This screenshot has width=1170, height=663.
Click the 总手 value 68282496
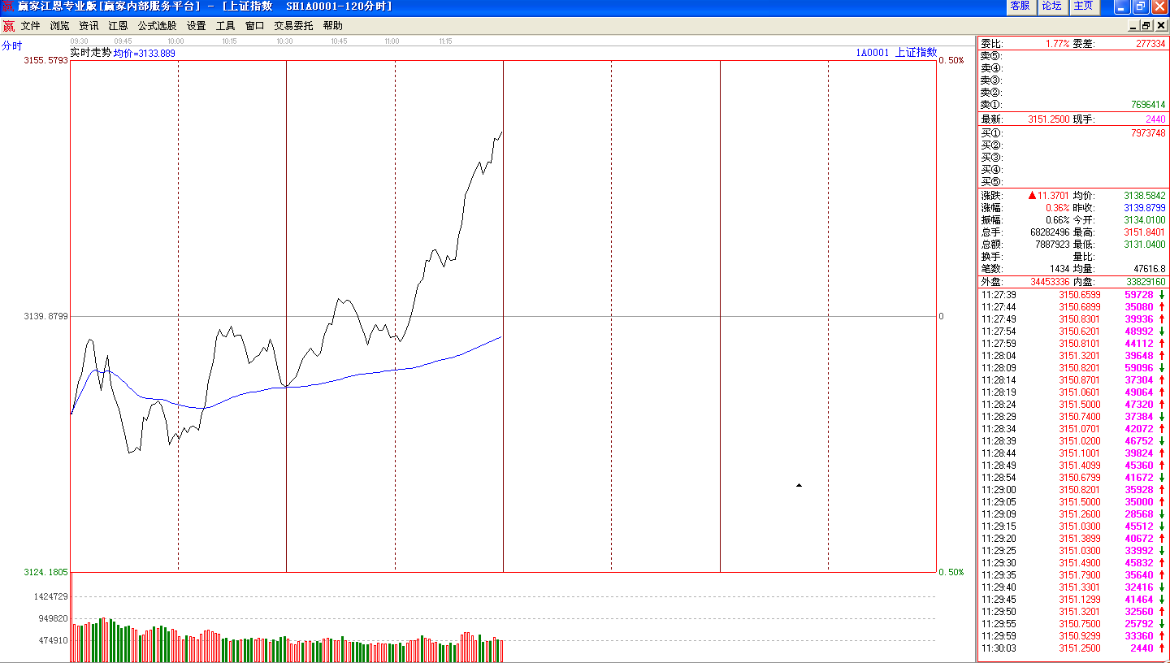1049,232
